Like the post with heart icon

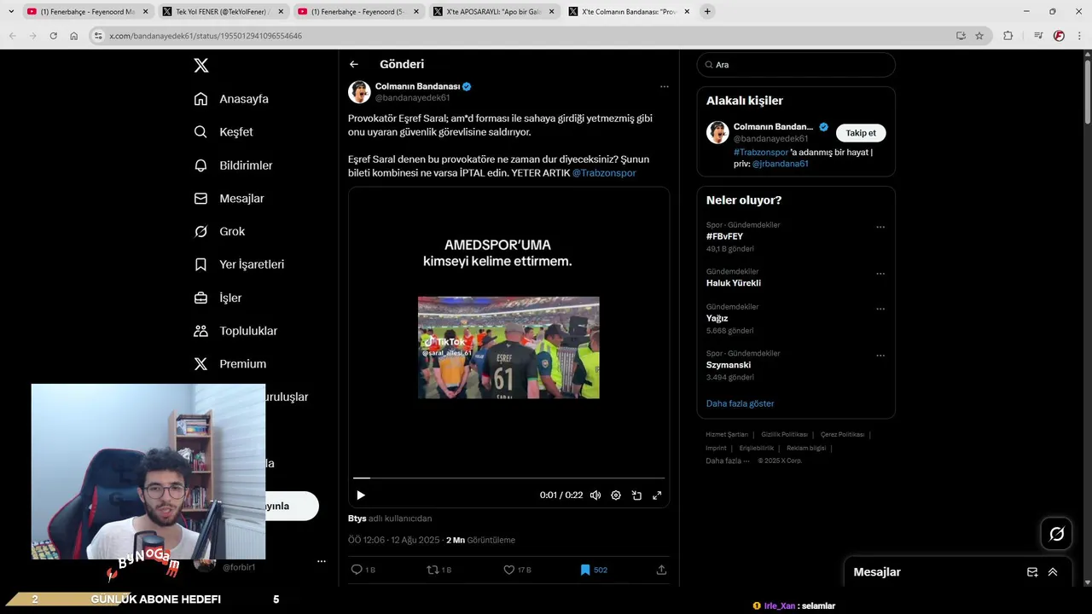[x=509, y=570]
